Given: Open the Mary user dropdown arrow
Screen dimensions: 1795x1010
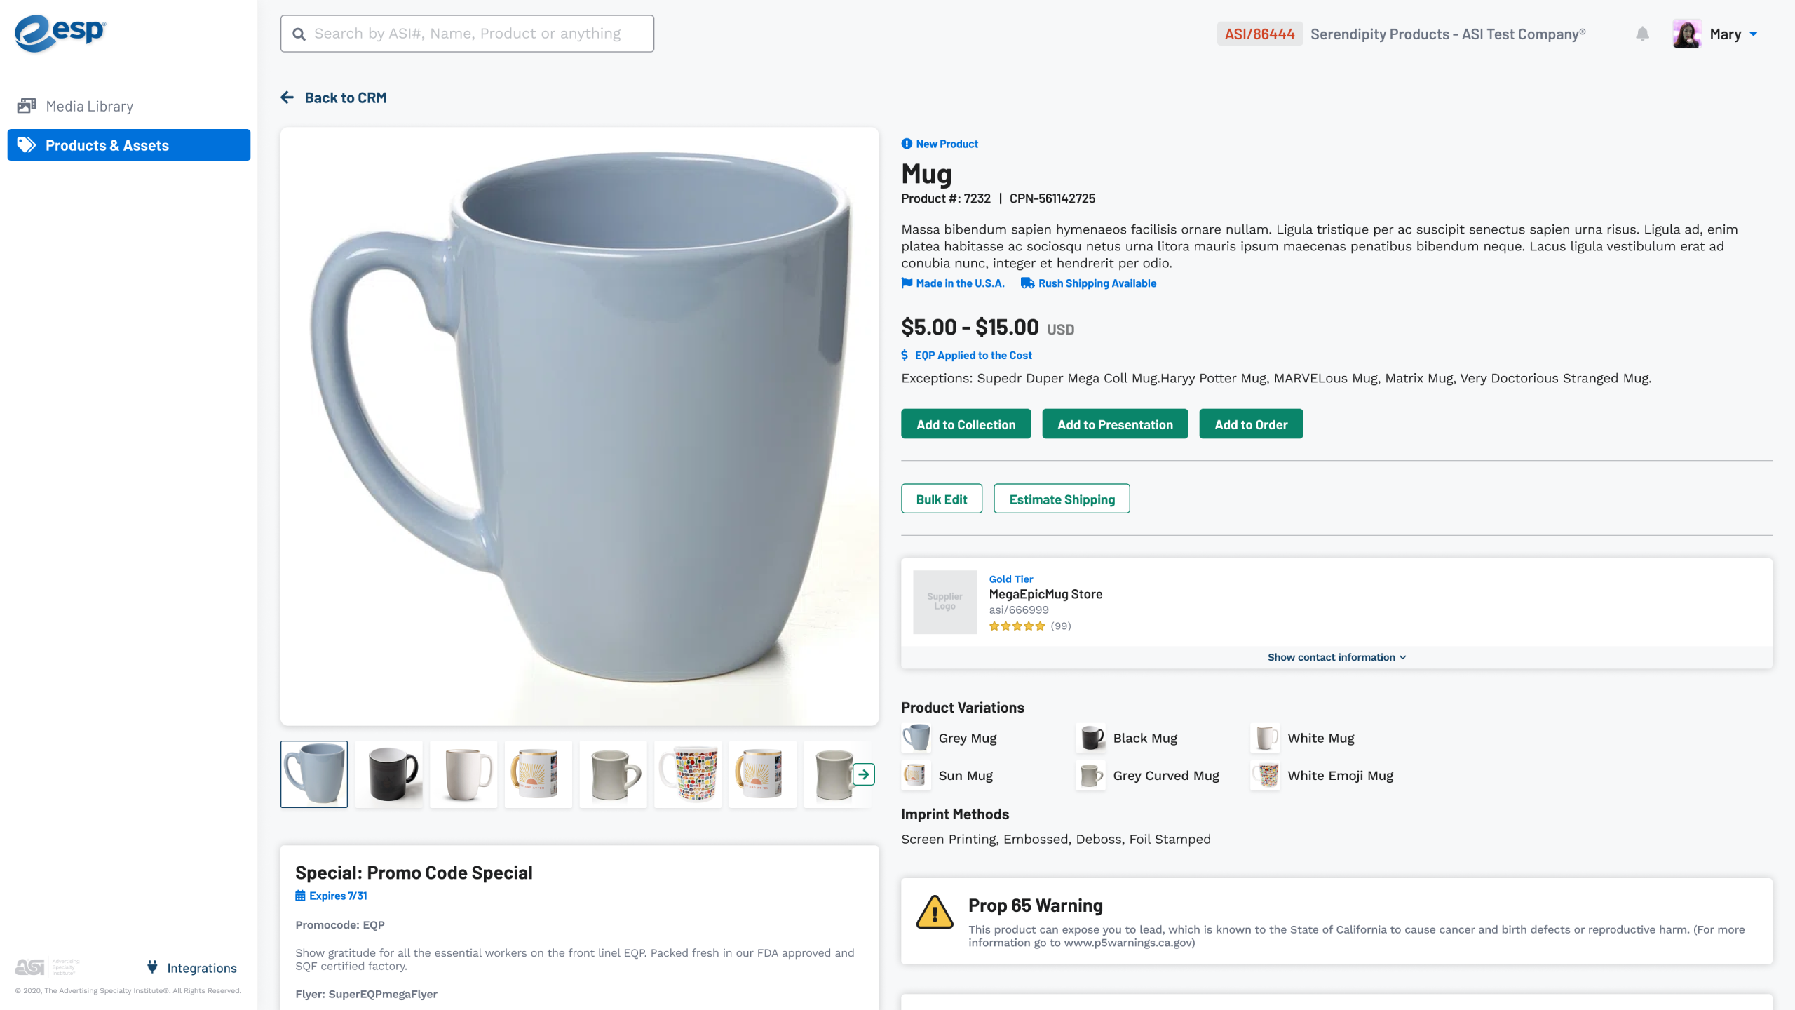Looking at the screenshot, I should (1754, 34).
